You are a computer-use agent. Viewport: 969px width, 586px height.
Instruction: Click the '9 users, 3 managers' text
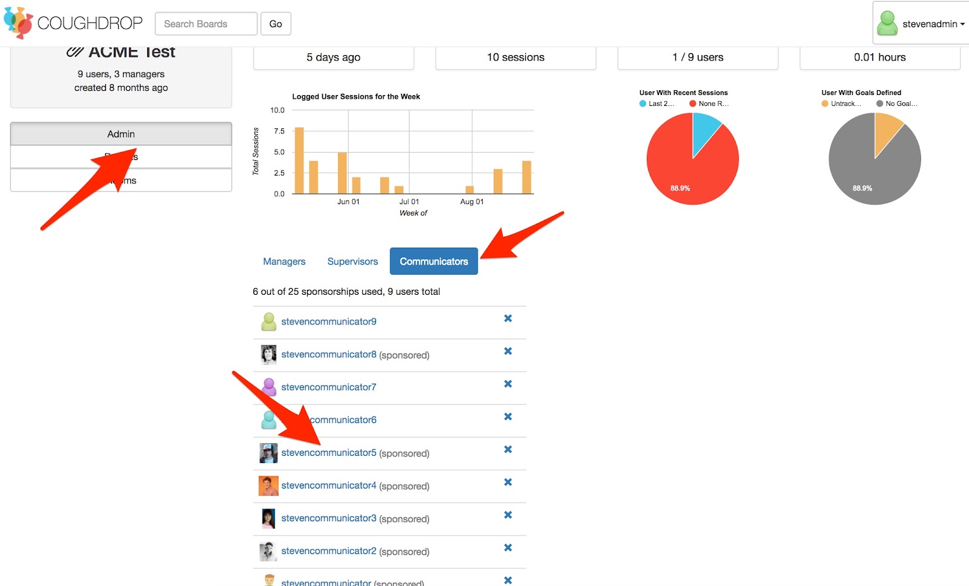click(121, 74)
